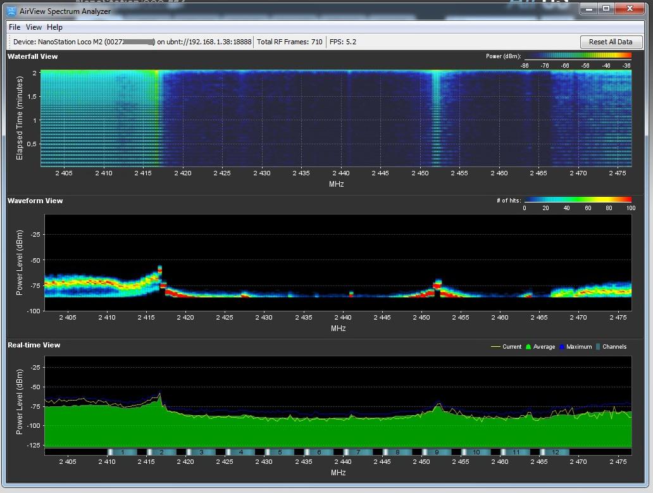Open the File menu
653x493 pixels.
[15, 27]
